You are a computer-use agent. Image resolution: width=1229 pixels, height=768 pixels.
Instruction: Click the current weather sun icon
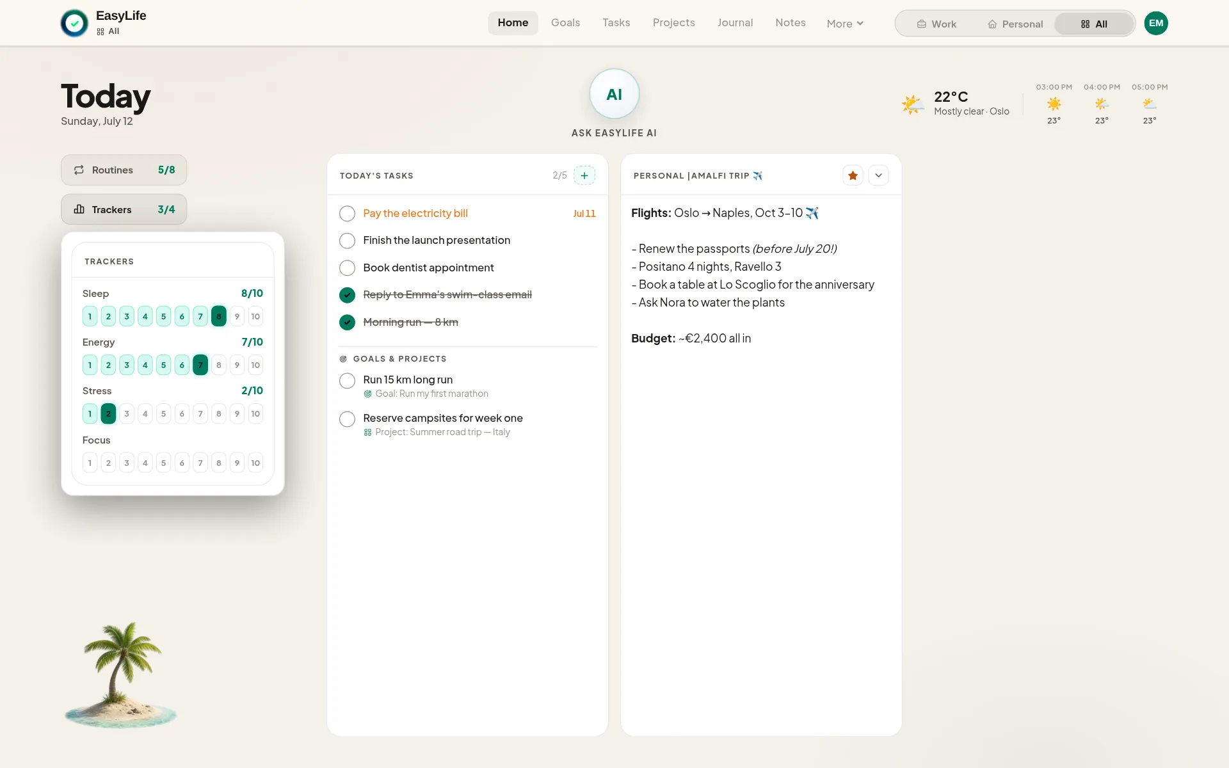pos(913,104)
